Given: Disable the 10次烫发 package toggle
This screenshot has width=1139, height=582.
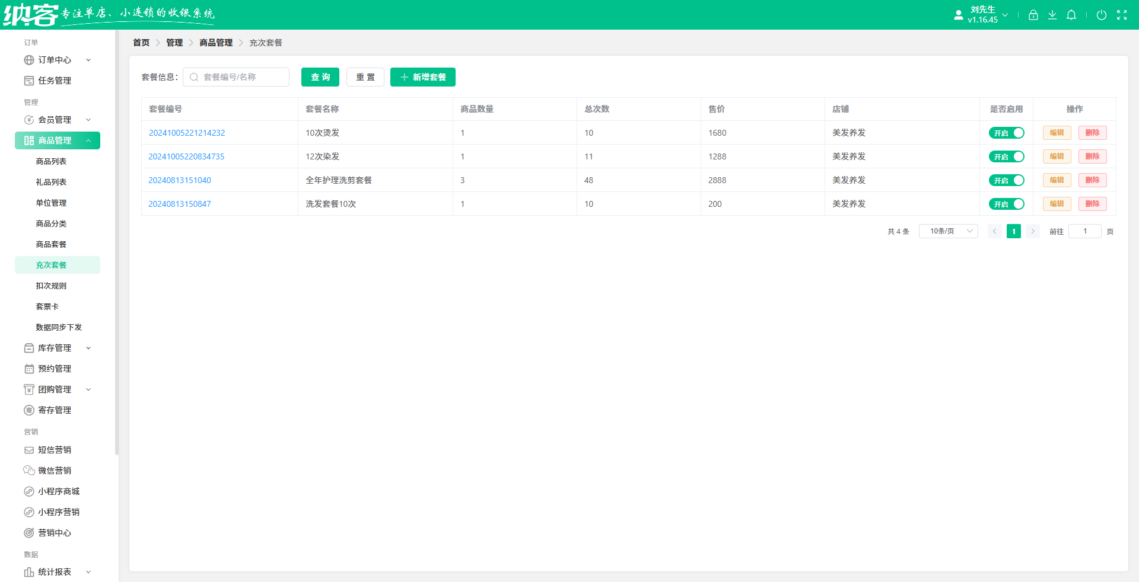Looking at the screenshot, I should (1006, 133).
